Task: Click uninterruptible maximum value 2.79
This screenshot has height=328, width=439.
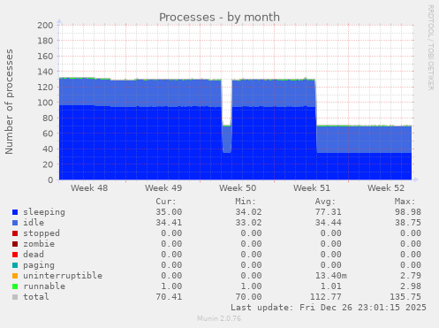Action: pyautogui.click(x=411, y=276)
